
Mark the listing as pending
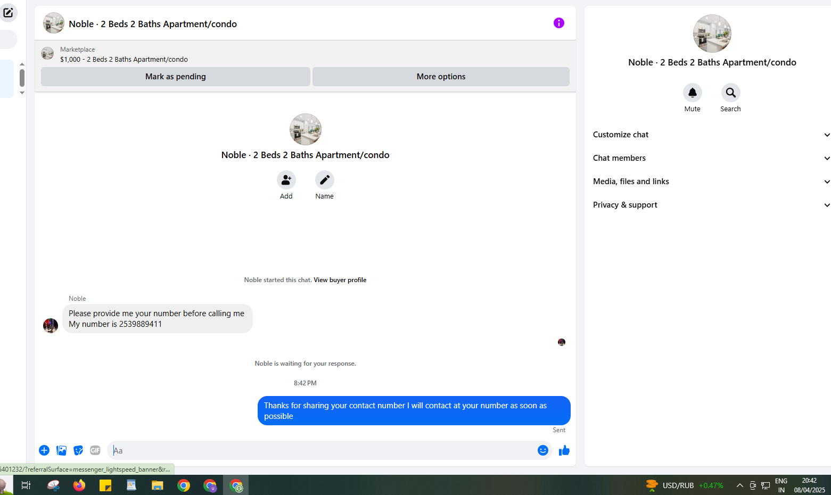pos(176,77)
